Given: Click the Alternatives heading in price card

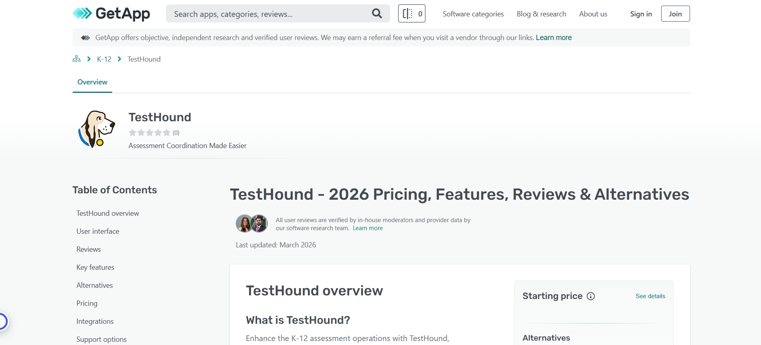Looking at the screenshot, I should point(546,338).
